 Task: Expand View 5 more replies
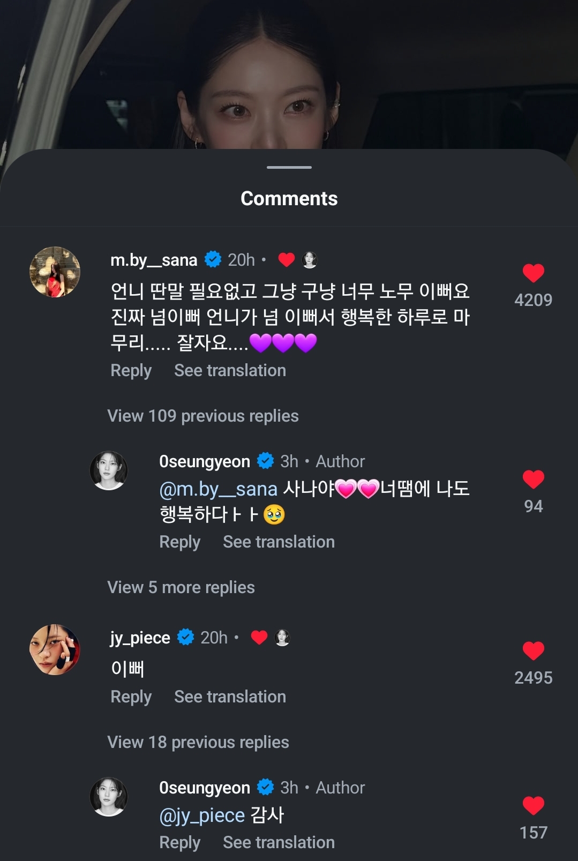(181, 587)
